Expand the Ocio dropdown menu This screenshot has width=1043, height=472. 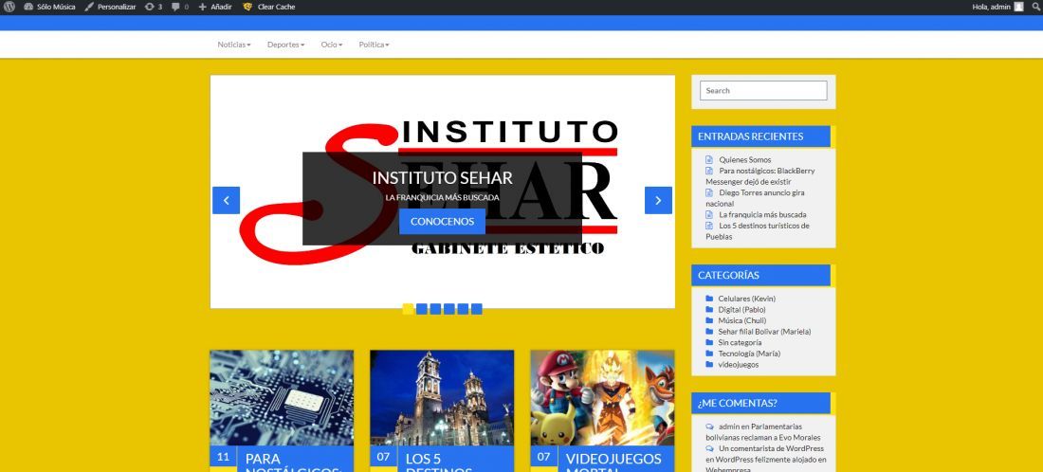332,45
